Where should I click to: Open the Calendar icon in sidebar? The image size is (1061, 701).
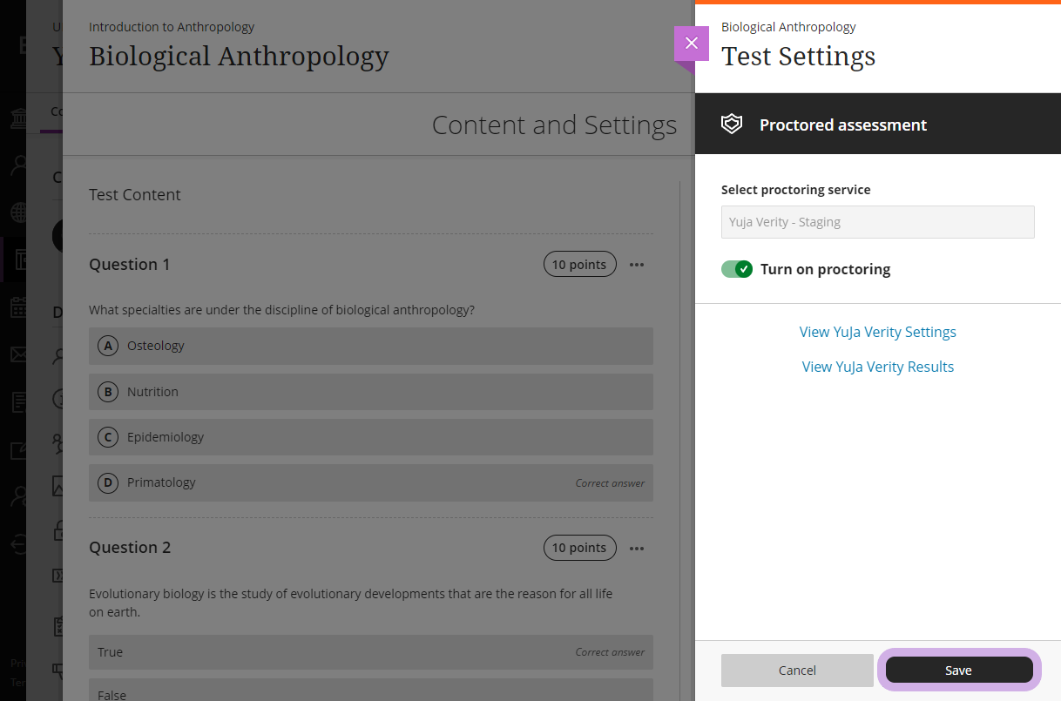point(18,307)
